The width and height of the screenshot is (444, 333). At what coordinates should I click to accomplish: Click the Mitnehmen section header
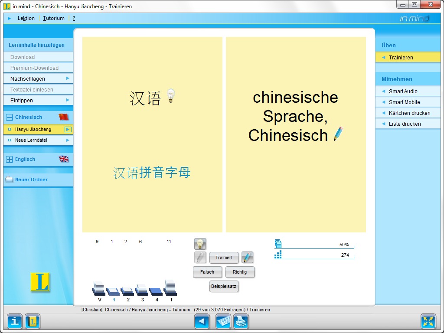[x=397, y=79]
